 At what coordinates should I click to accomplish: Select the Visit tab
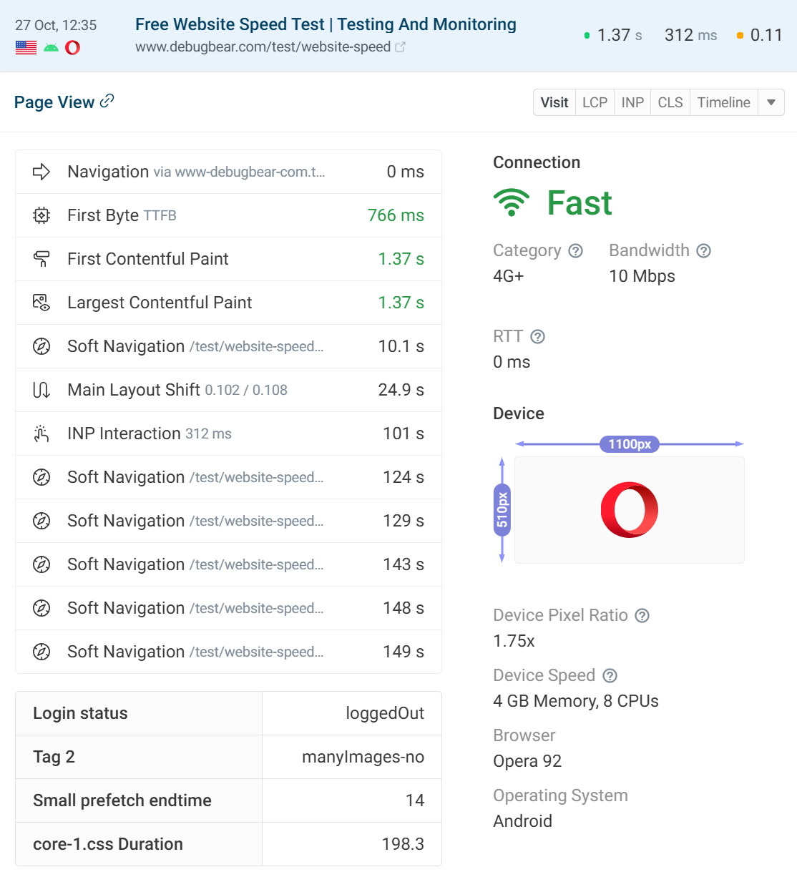[x=554, y=102]
